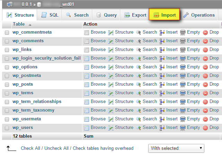Open the Export tab
Screen dimensions: 222x154
135,15
